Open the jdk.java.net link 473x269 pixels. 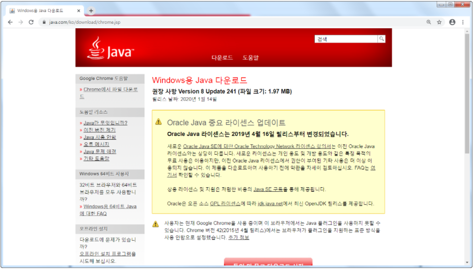(x=270, y=204)
